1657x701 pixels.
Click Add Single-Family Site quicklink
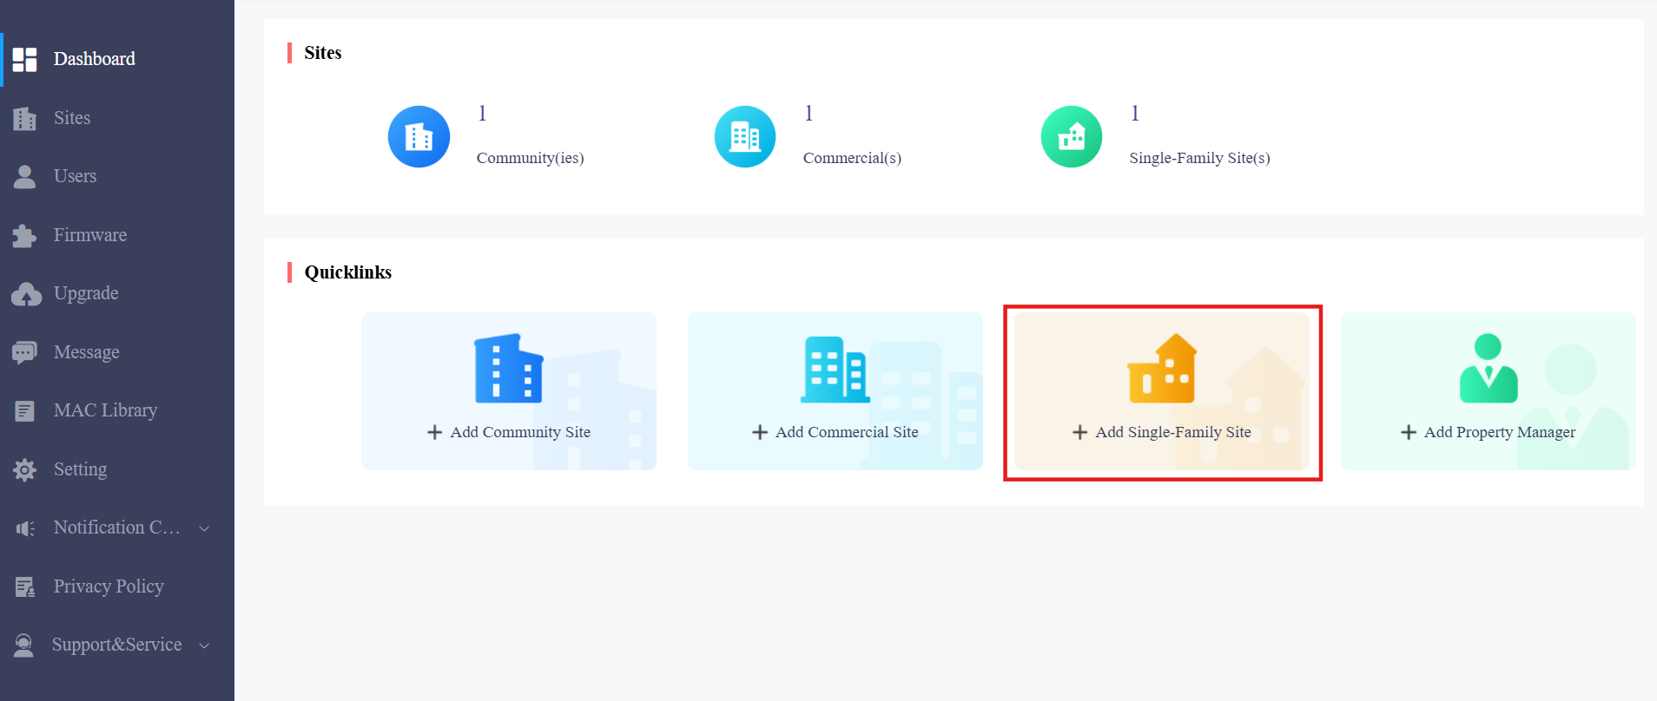click(1162, 391)
